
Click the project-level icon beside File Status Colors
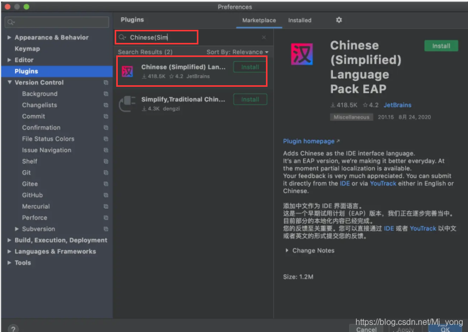tap(106, 139)
